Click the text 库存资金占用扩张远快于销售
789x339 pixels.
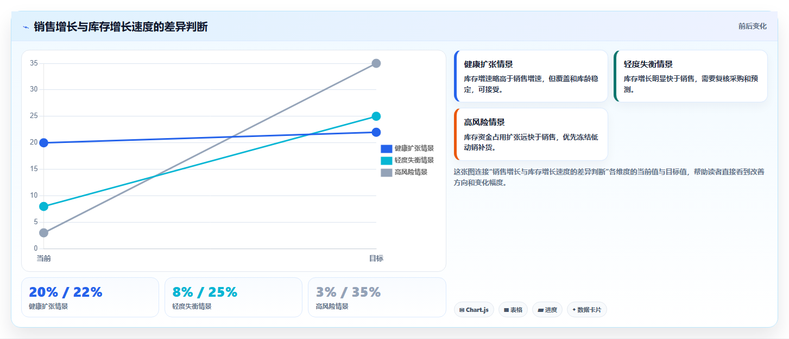tap(510, 138)
